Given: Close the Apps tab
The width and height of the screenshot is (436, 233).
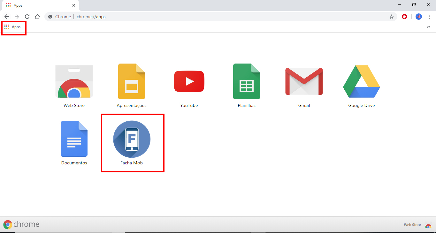Looking at the screenshot, I should click(74, 5).
